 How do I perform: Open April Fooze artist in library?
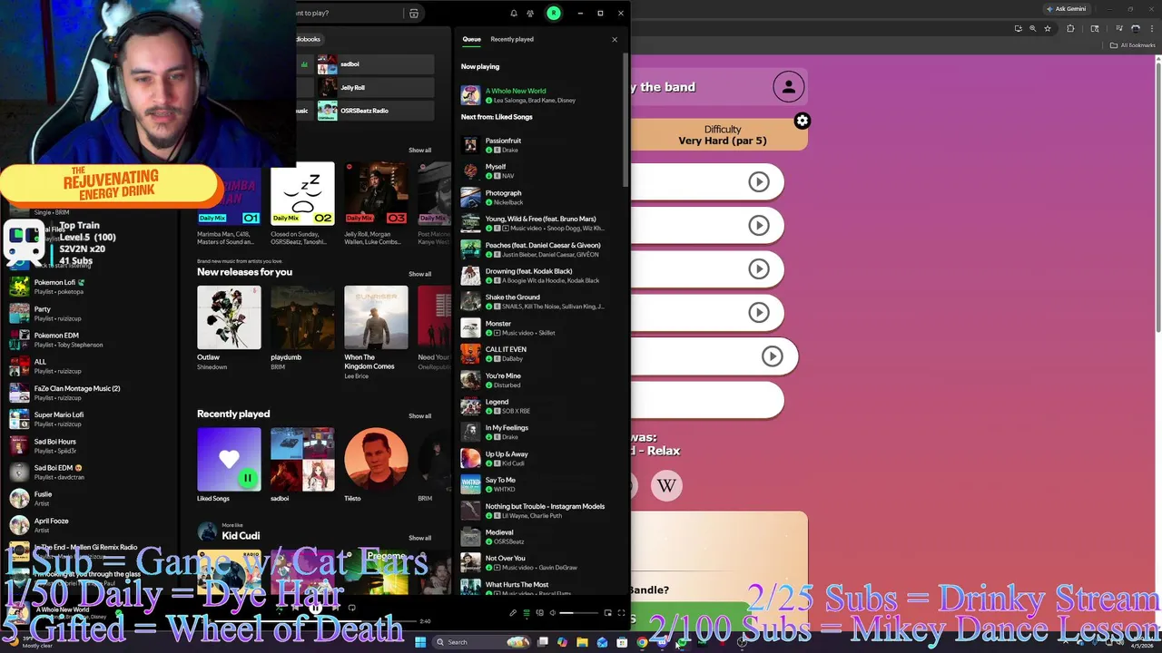coord(91,525)
